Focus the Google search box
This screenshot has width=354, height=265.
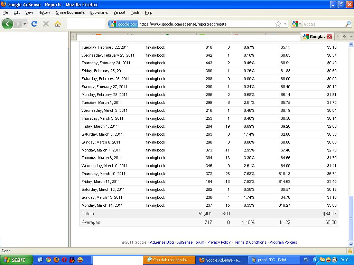[x=323, y=24]
